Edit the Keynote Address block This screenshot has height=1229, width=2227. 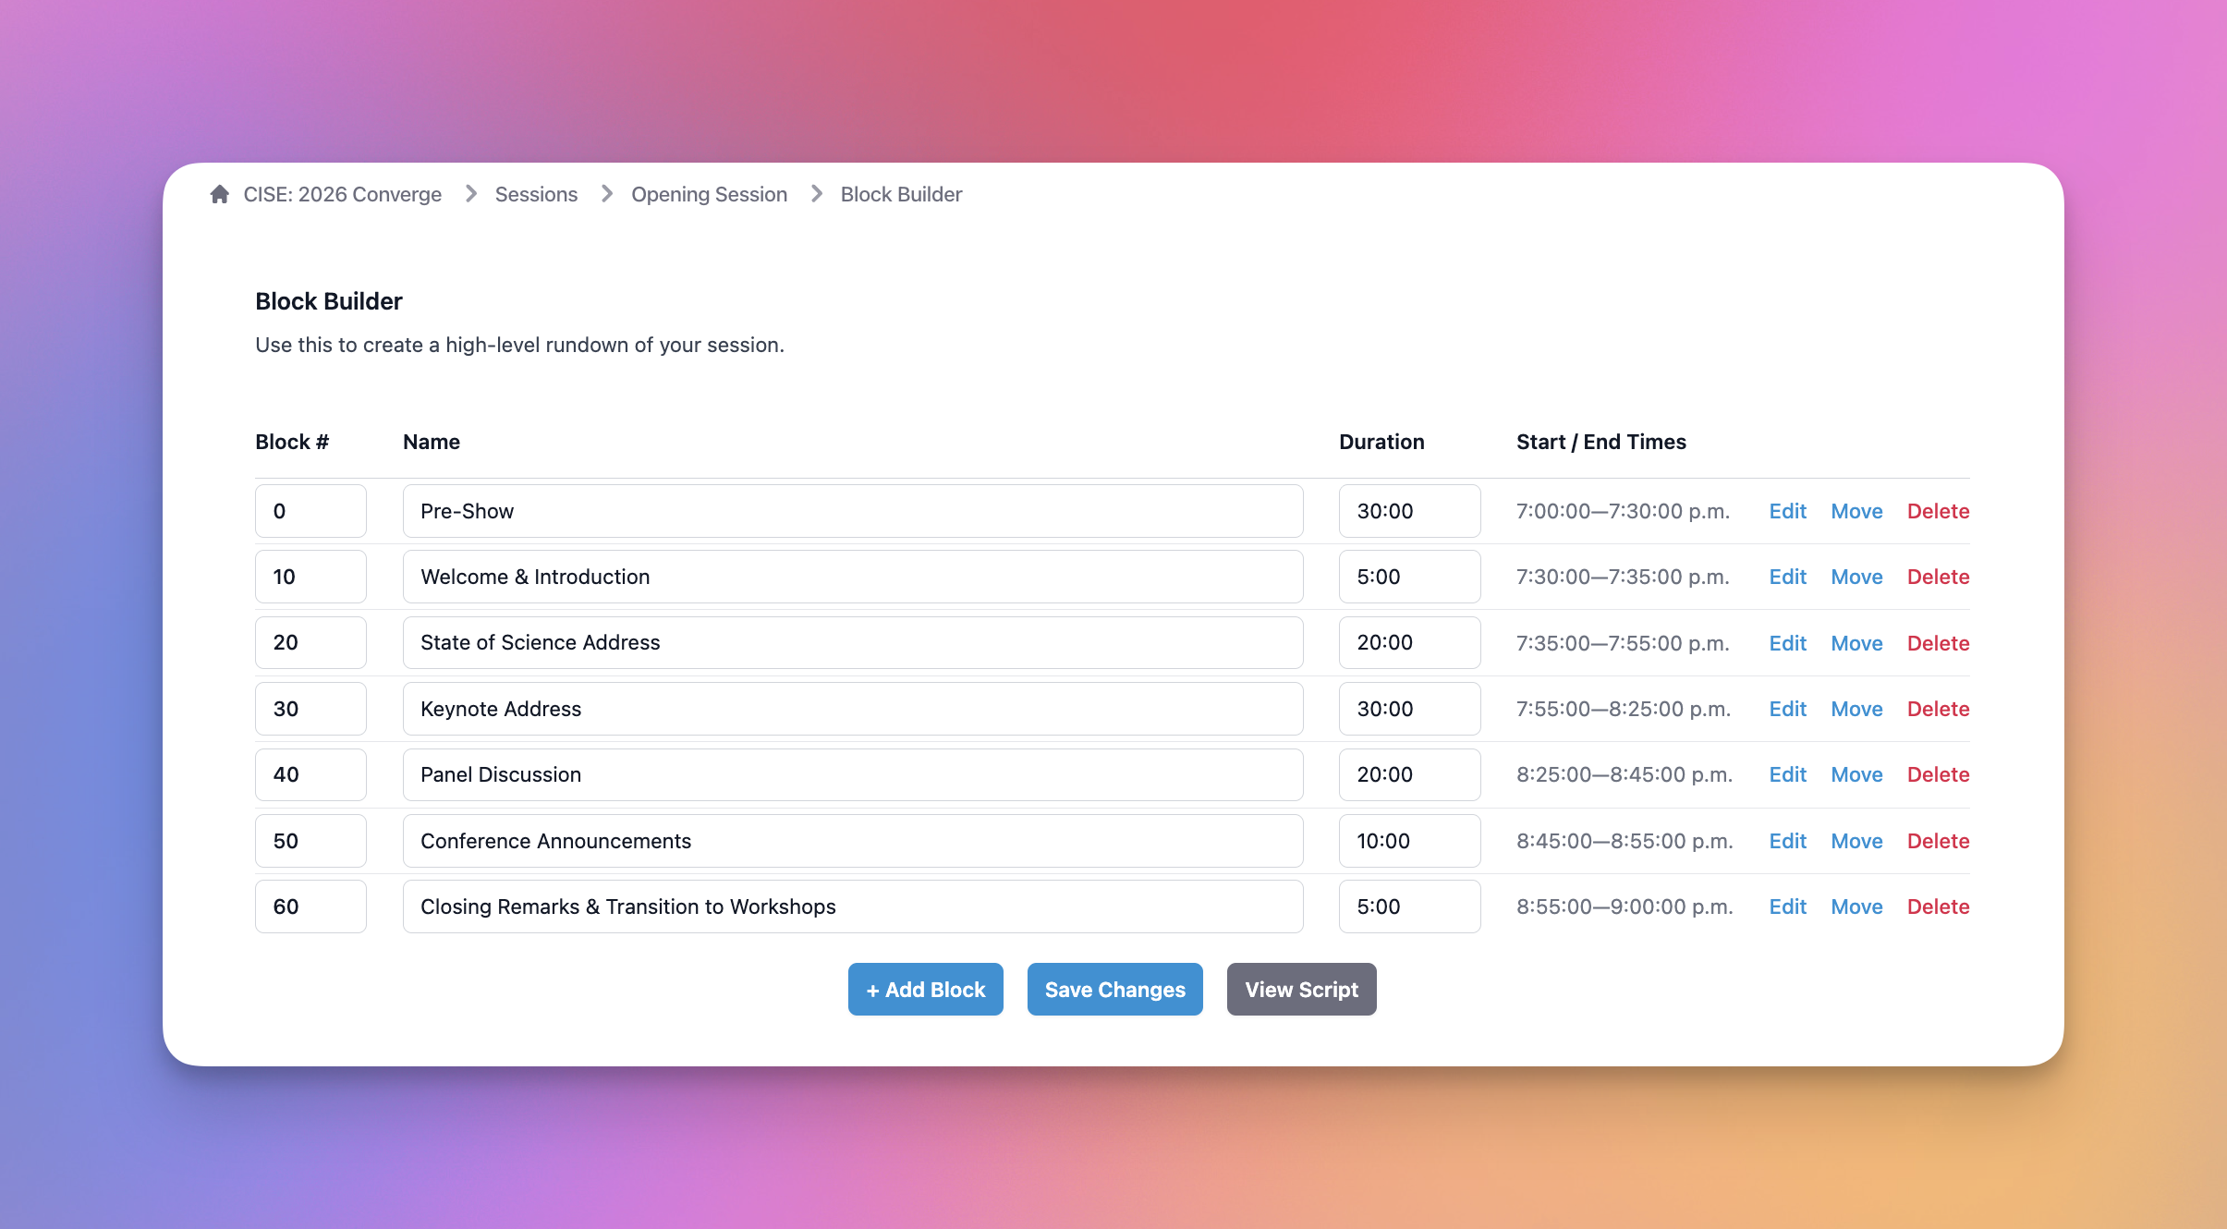[x=1787, y=709]
